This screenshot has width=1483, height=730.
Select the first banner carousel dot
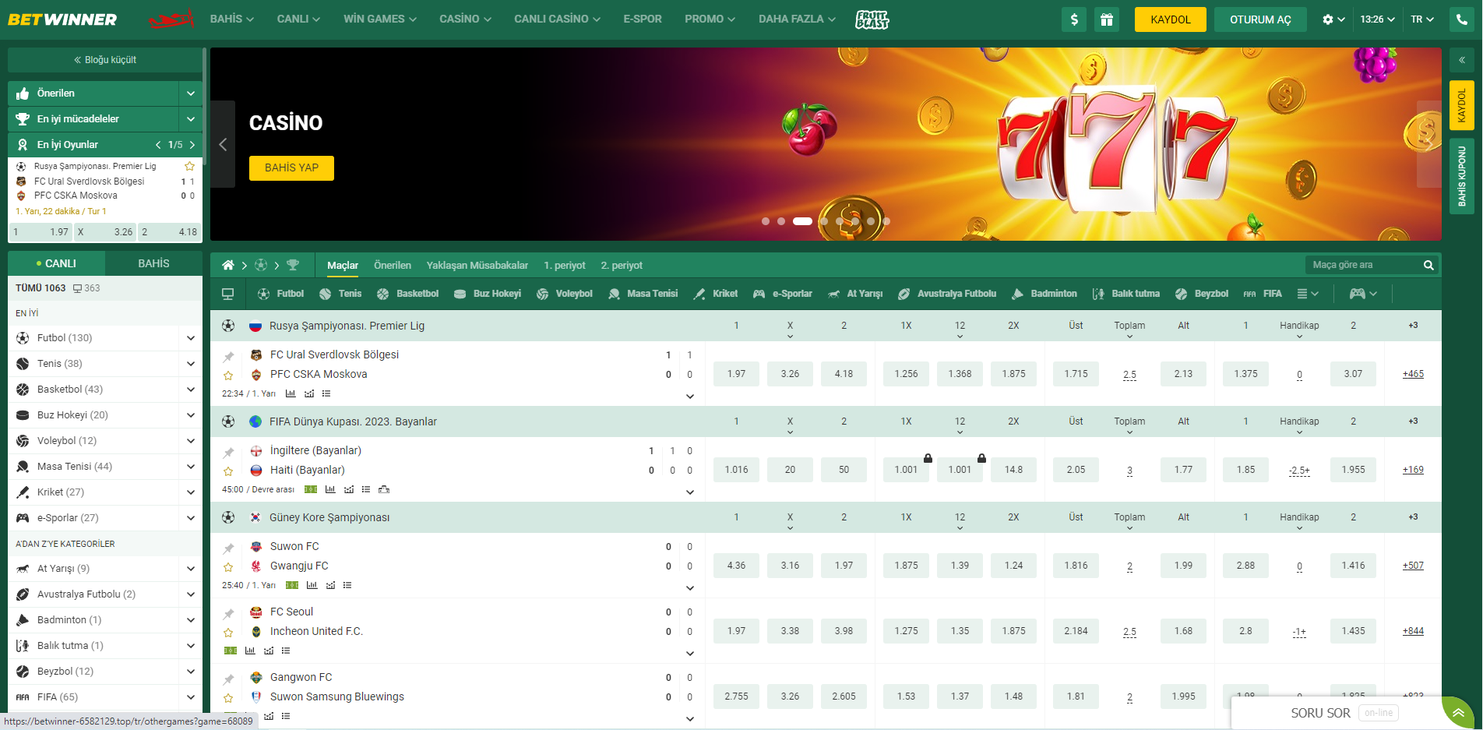(x=766, y=221)
